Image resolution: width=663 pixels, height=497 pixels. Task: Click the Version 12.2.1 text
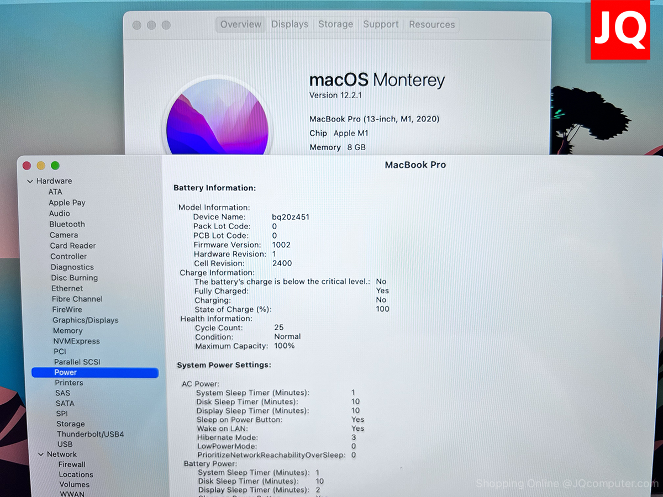point(335,96)
